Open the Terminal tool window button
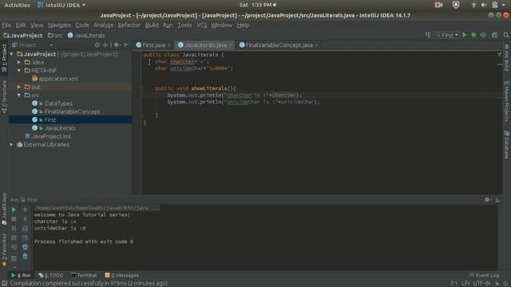The height and width of the screenshot is (287, 511). coord(84,275)
